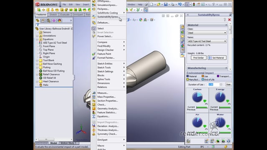Click the Edit Appearance color sphere icon
The height and width of the screenshot is (150, 267).
tap(141, 20)
